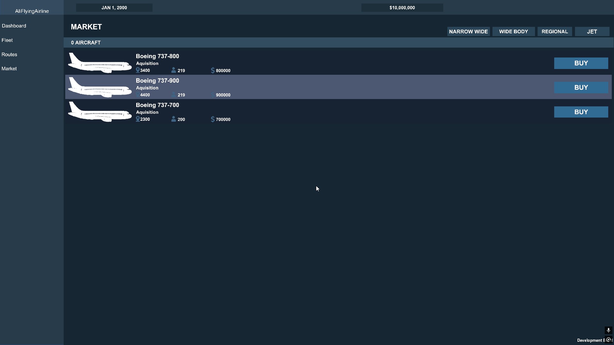Buy the Boeing 737-900
The width and height of the screenshot is (614, 345).
click(x=581, y=88)
